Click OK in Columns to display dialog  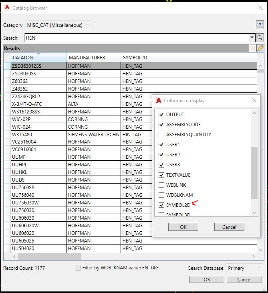pyautogui.click(x=183, y=227)
